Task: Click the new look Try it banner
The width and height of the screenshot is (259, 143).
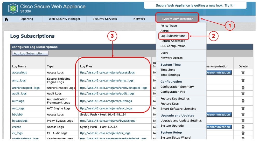Action: [195, 5]
